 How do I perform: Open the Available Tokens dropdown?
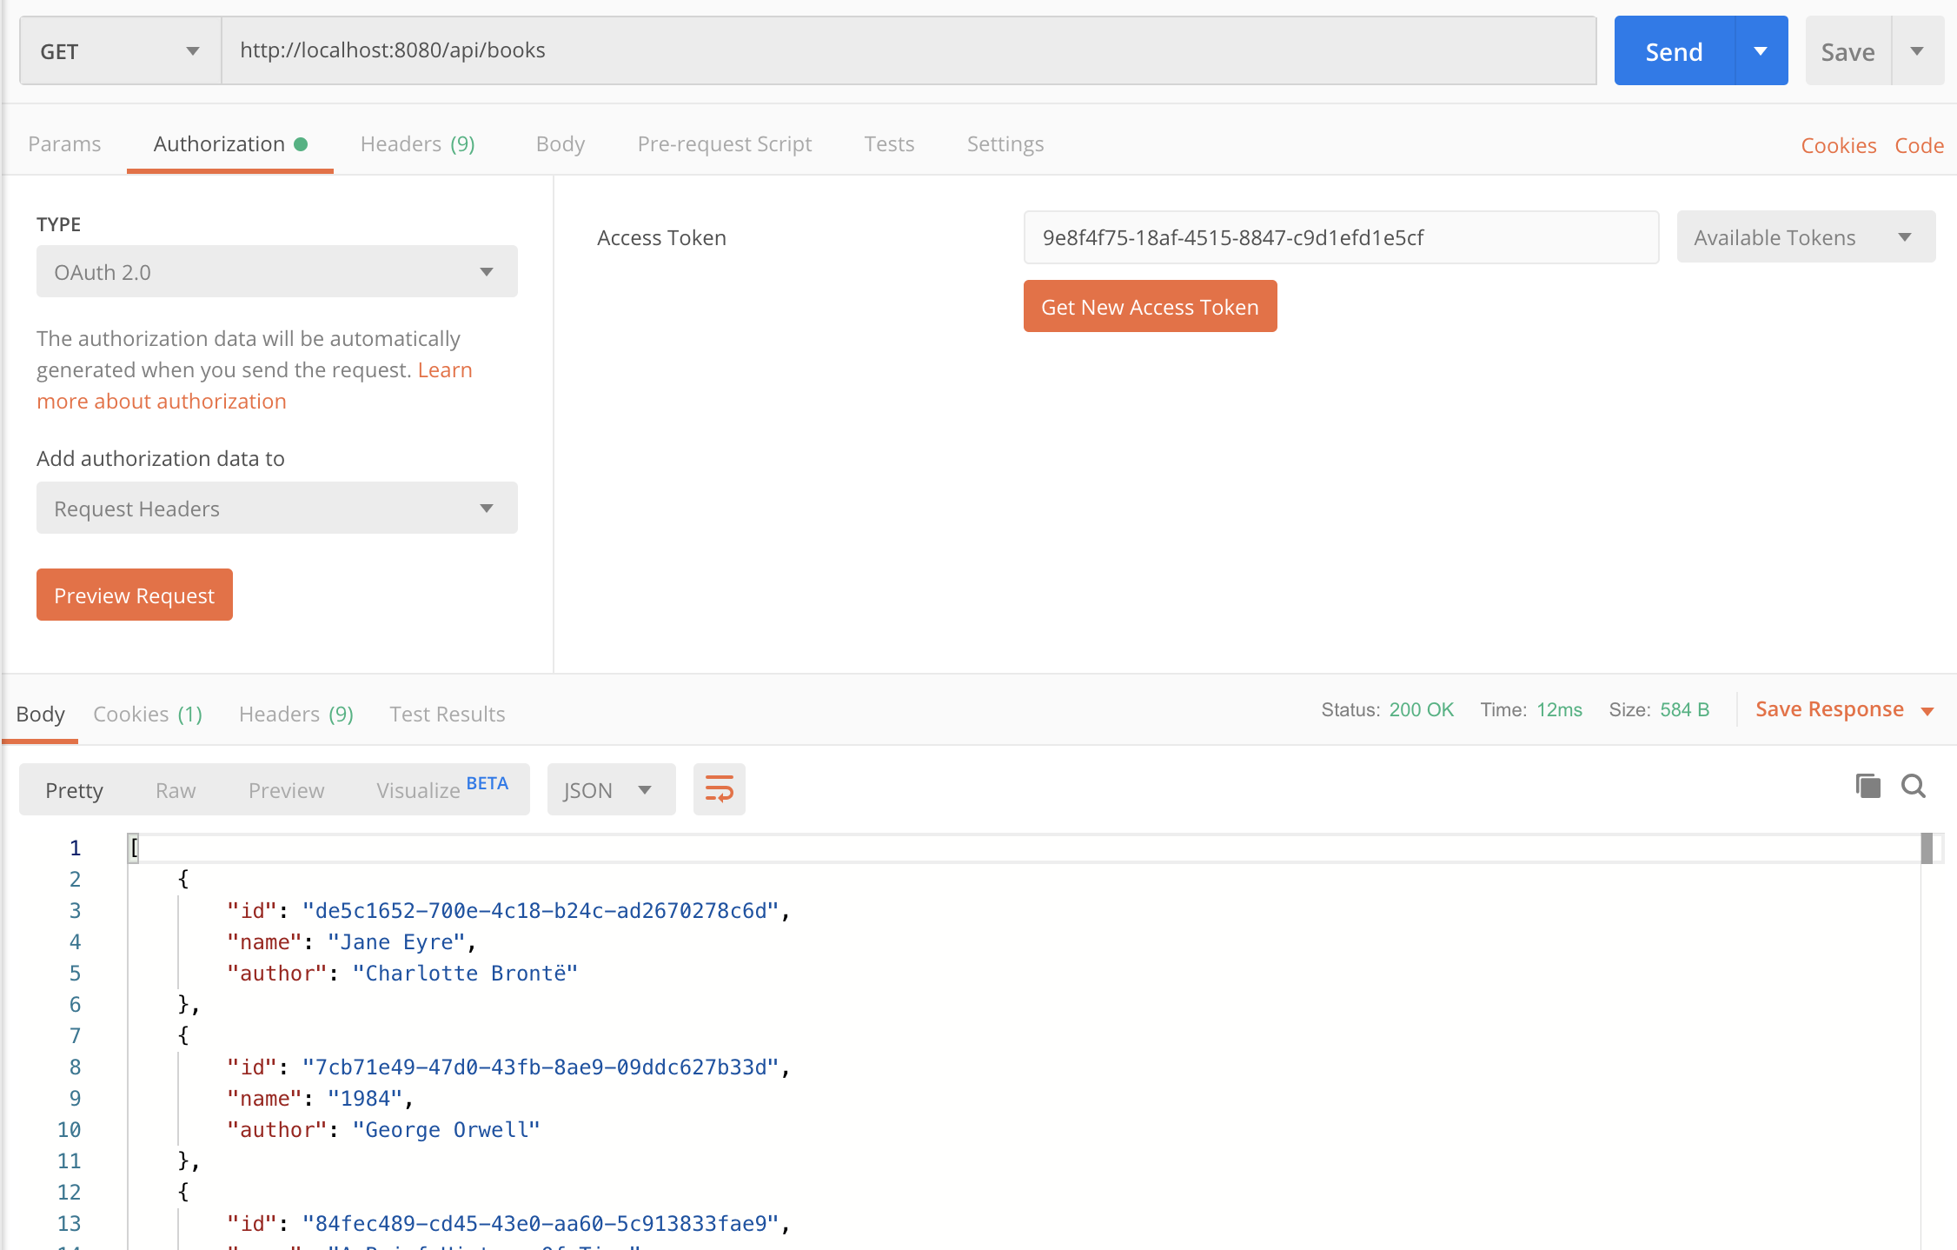click(x=1806, y=237)
